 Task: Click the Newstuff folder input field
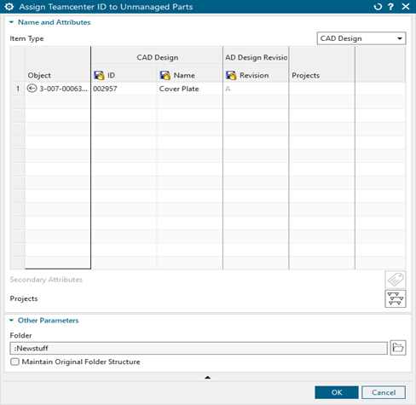[199, 348]
